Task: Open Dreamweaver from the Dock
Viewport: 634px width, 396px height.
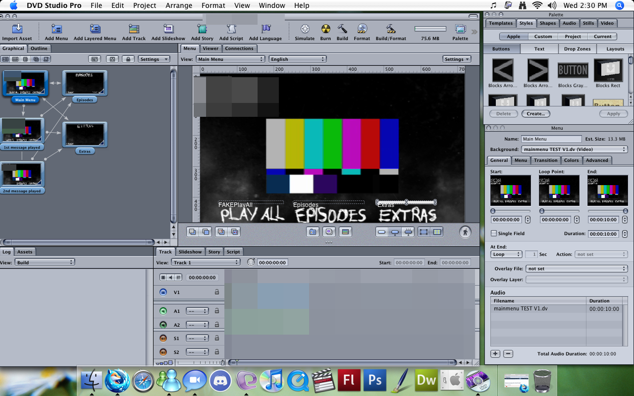Action: click(426, 381)
